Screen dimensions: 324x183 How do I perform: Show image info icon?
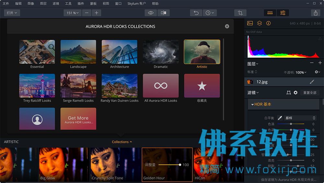tap(268, 23)
